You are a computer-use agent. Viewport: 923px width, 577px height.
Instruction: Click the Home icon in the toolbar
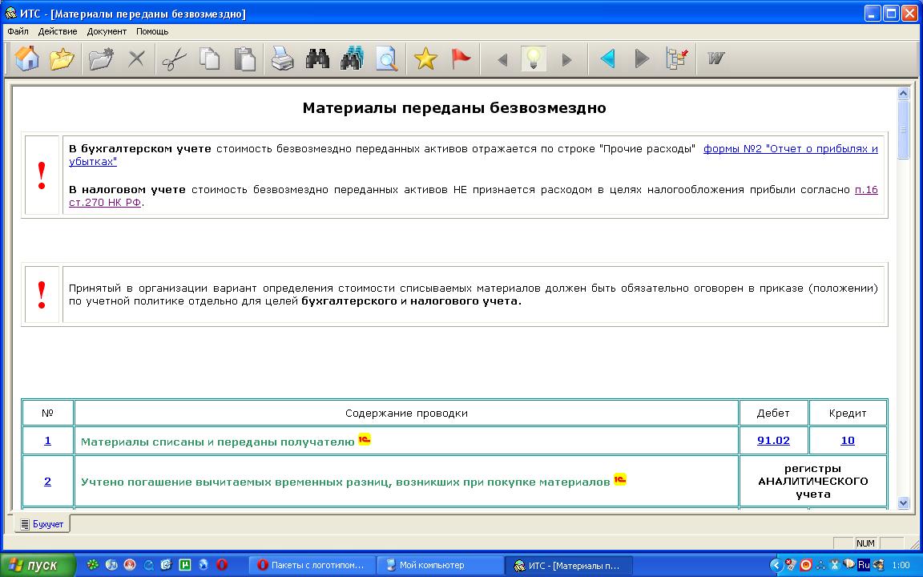[27, 59]
